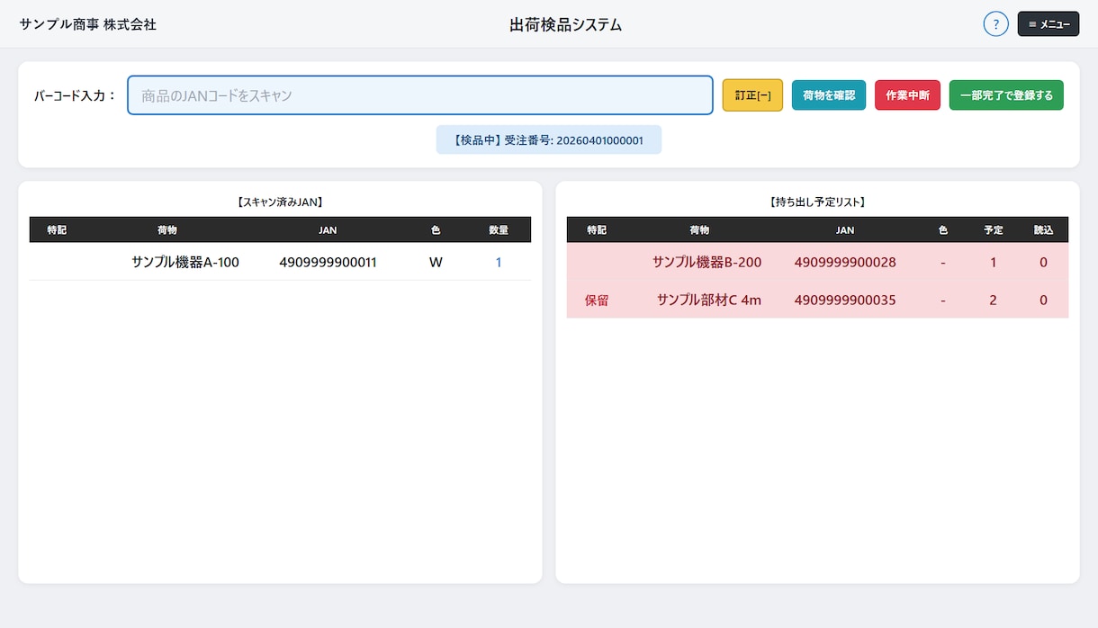Click JAN 4909999900028 in pickup list
The height and width of the screenshot is (628, 1098).
[x=845, y=263]
